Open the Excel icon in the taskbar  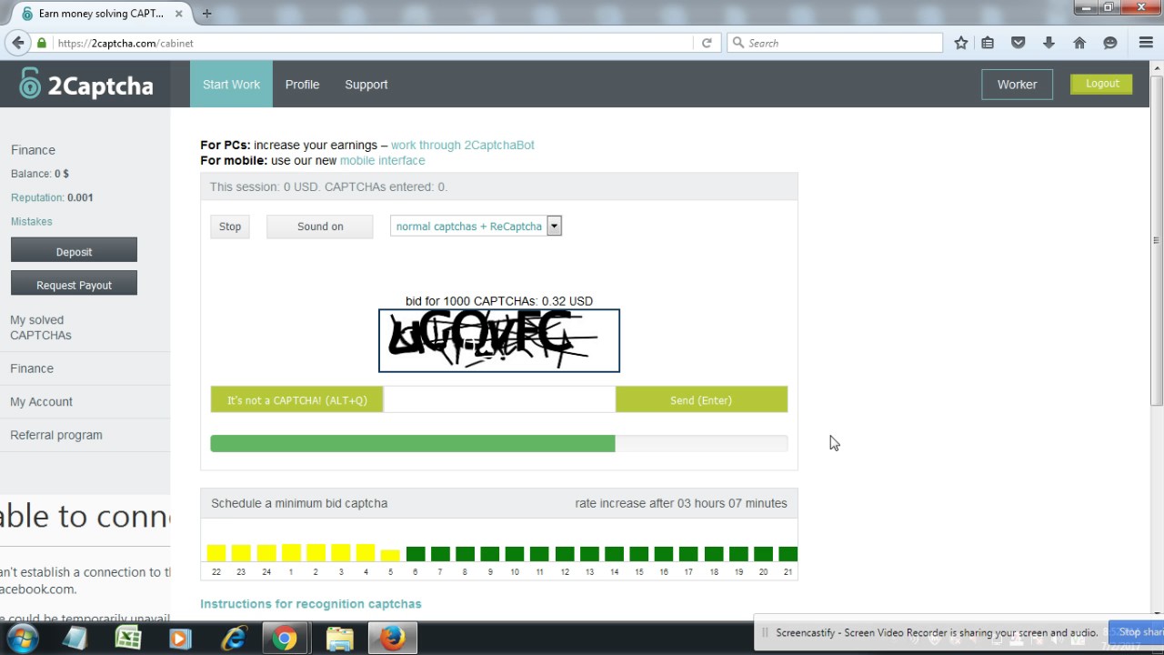point(128,639)
